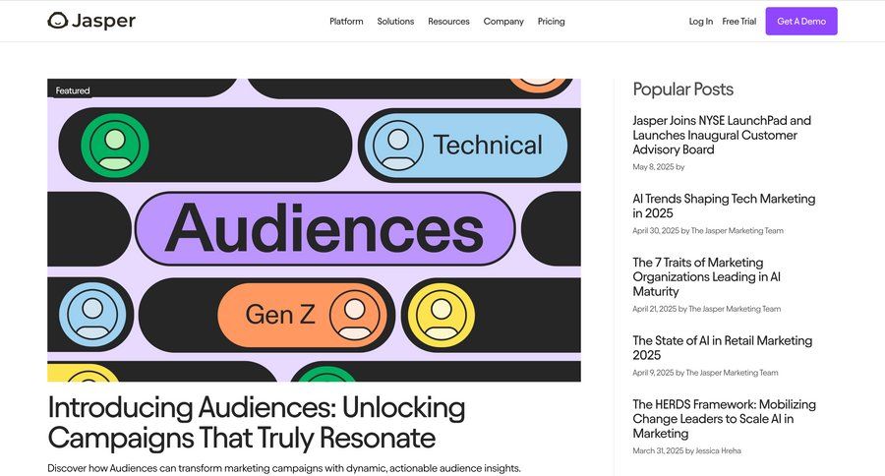Click March 31, 2025 by Jessica Hreha
Screen dimensions: 885x476
tap(686, 450)
